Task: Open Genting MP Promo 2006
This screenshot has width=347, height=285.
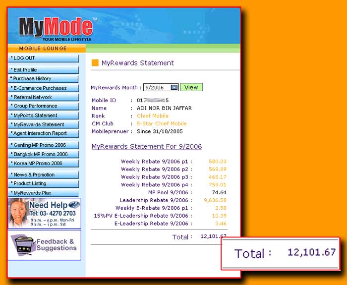Action: (x=43, y=145)
